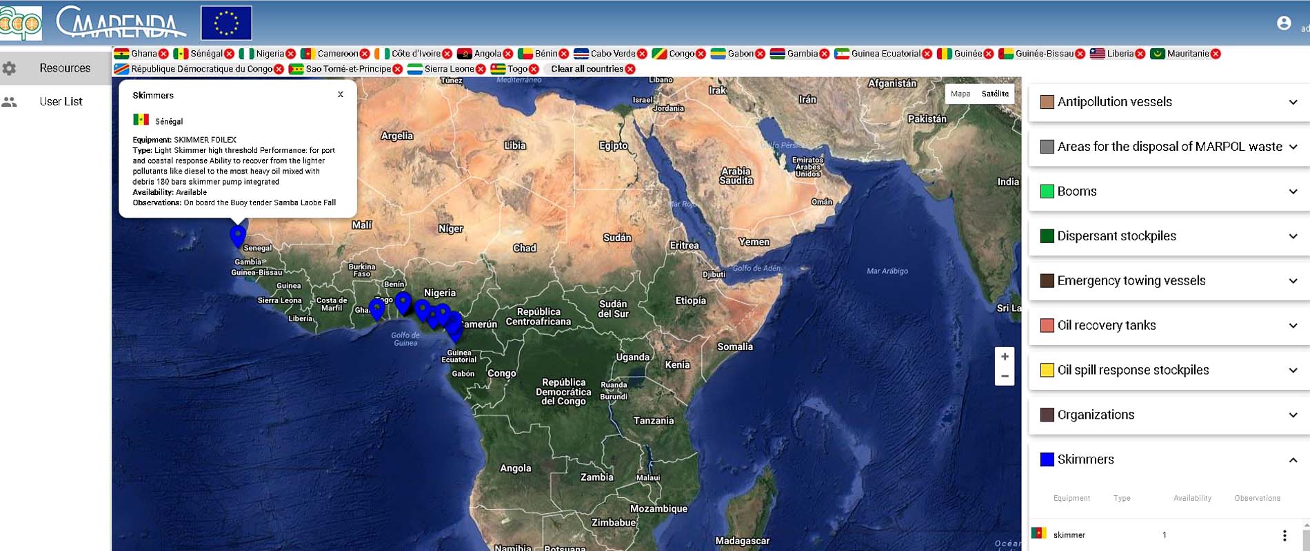Image resolution: width=1310 pixels, height=551 pixels.
Task: Click the Marenda logo
Action: 121,23
